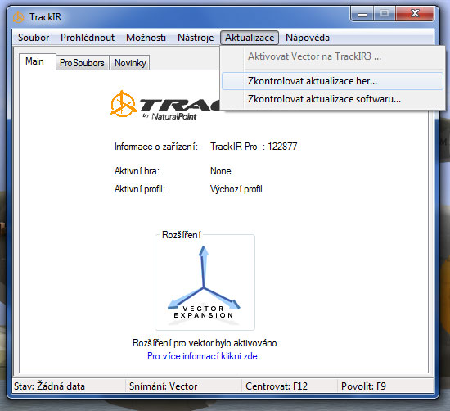
Task: Click the 'Povolit: F9' status entry
Action: pyautogui.click(x=363, y=386)
